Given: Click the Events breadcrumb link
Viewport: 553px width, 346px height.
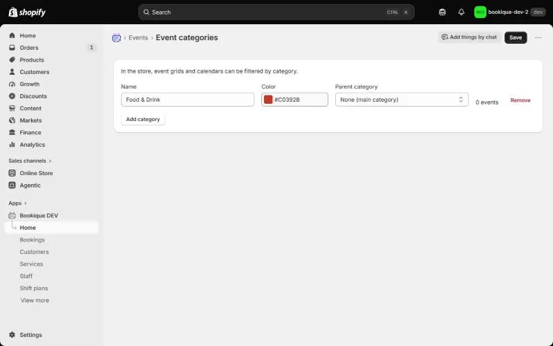Looking at the screenshot, I should [138, 38].
